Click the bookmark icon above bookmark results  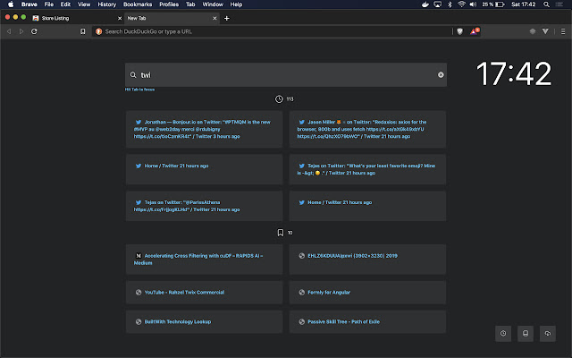(x=280, y=233)
